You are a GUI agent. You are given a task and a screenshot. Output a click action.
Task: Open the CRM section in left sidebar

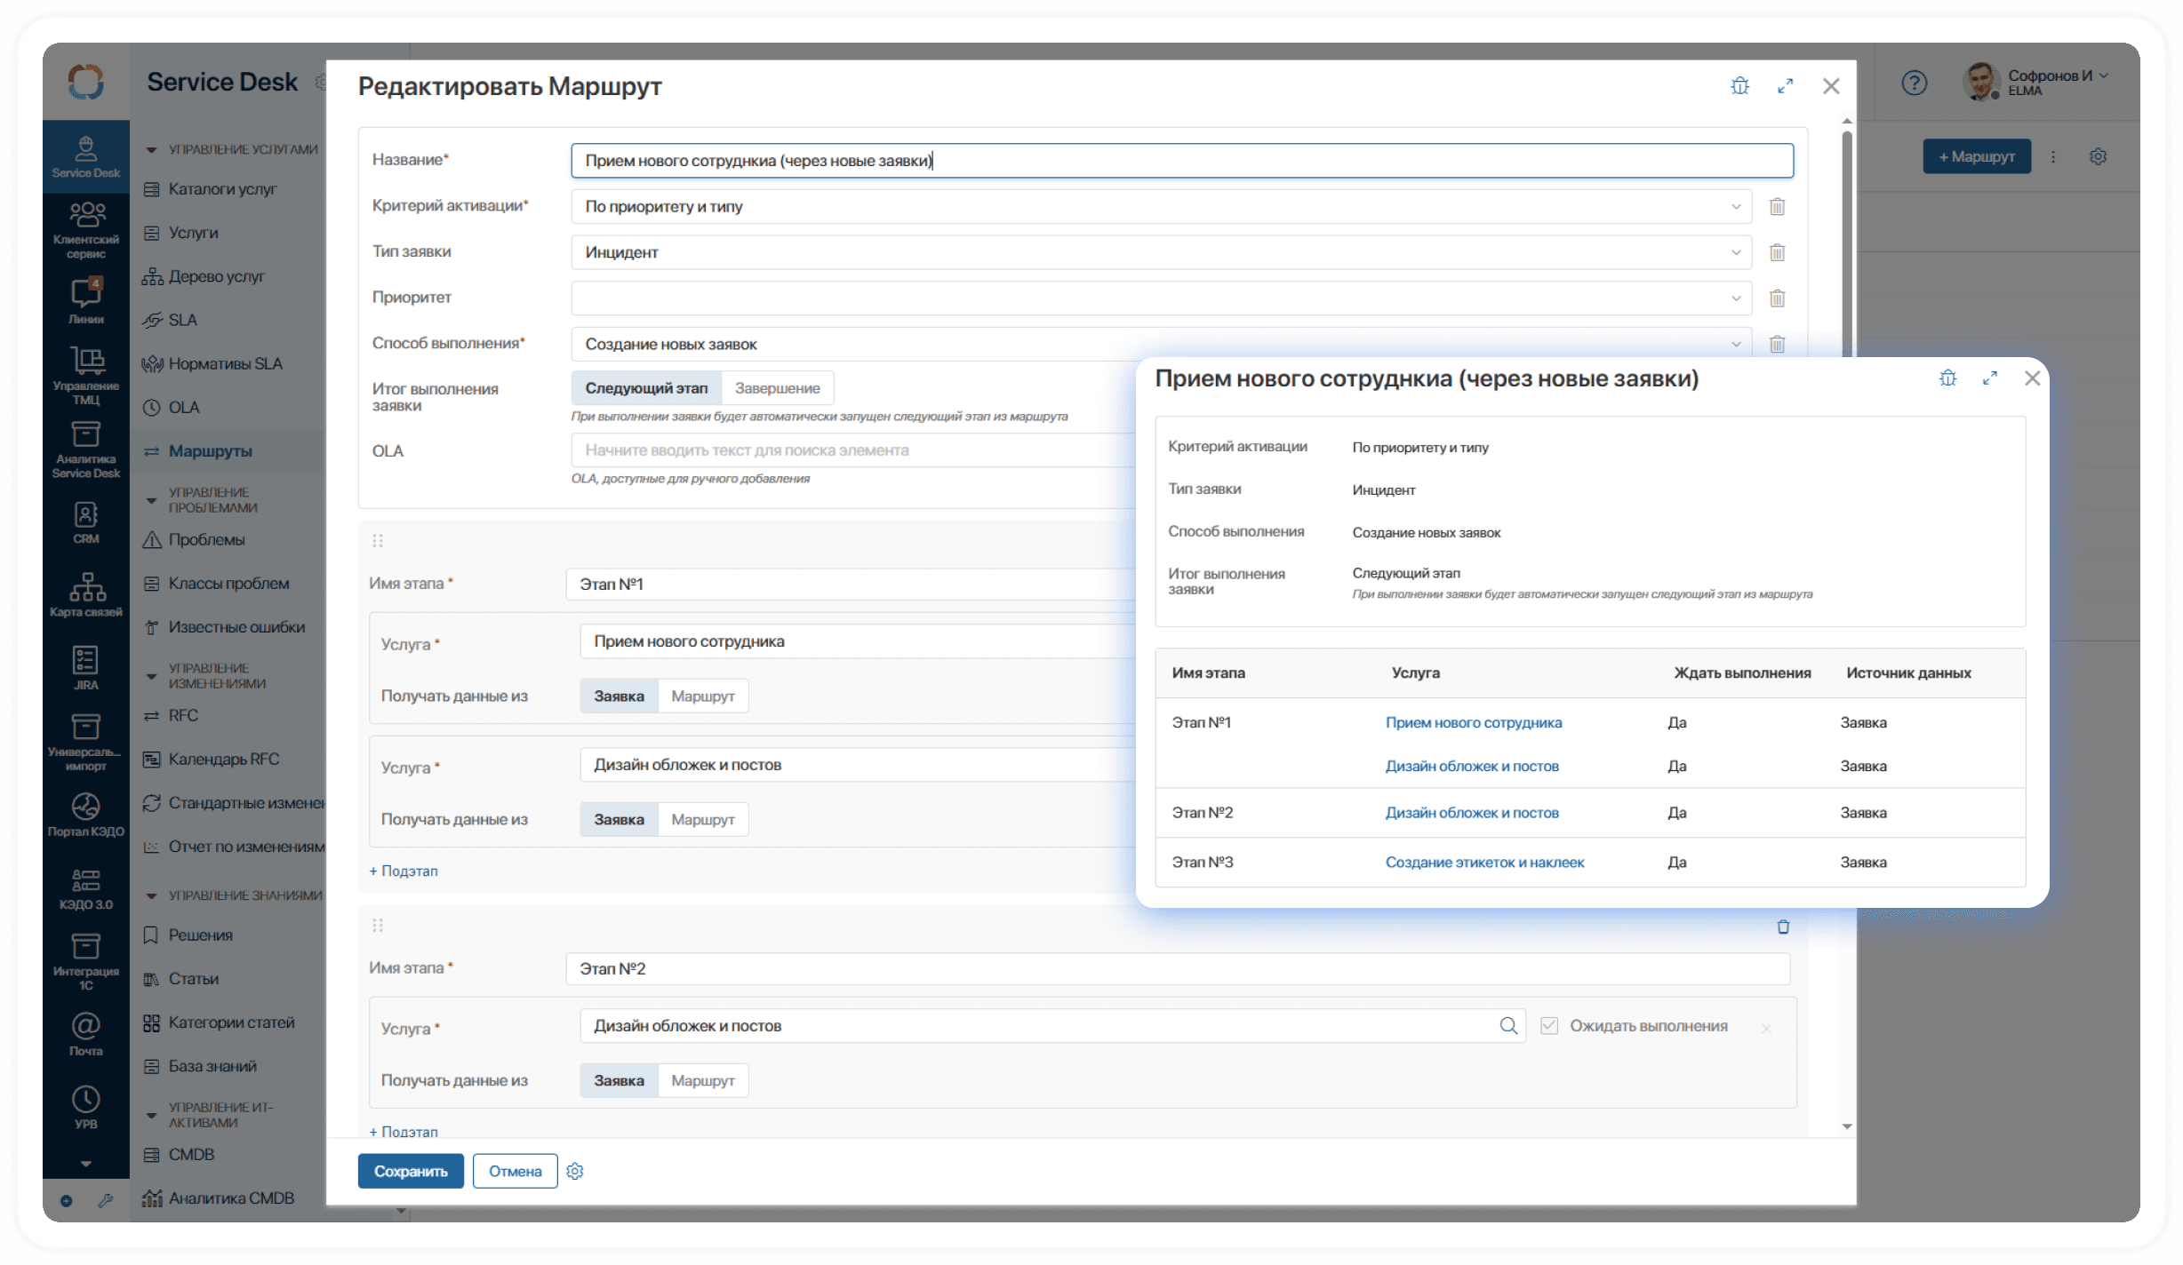85,521
